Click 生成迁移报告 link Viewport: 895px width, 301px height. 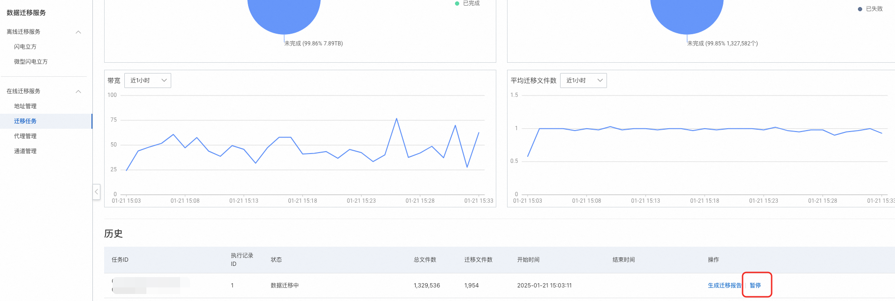725,286
